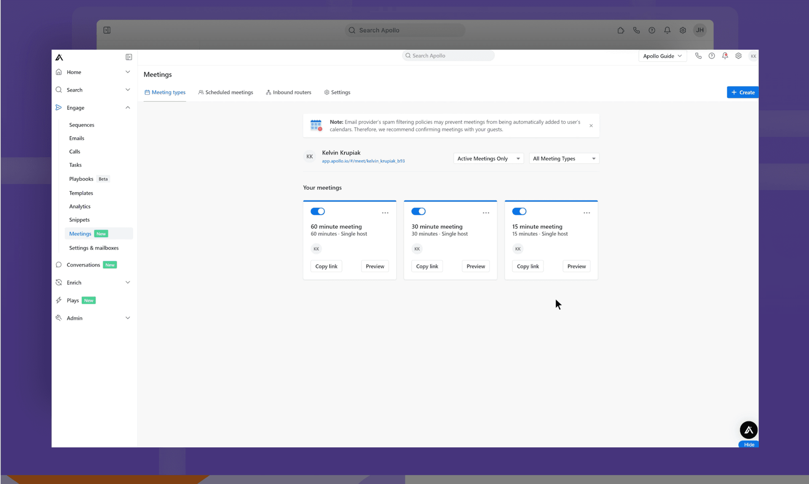This screenshot has height=484, width=809.
Task: Click the phone icon in the background window
Action: pyautogui.click(x=636, y=30)
